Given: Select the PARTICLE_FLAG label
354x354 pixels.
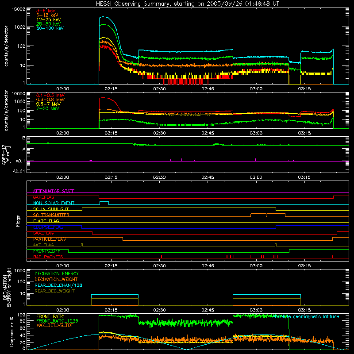Looking at the screenshot, I should [x=50, y=239].
